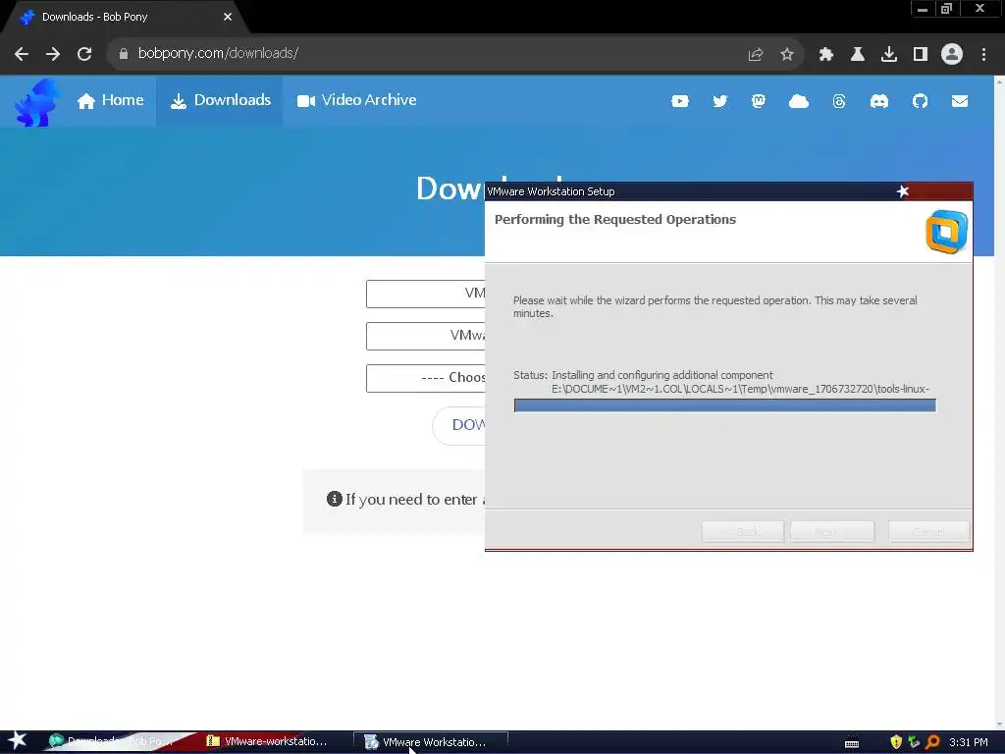
Task: Go forward with the browser forward arrow
Action: pyautogui.click(x=53, y=54)
